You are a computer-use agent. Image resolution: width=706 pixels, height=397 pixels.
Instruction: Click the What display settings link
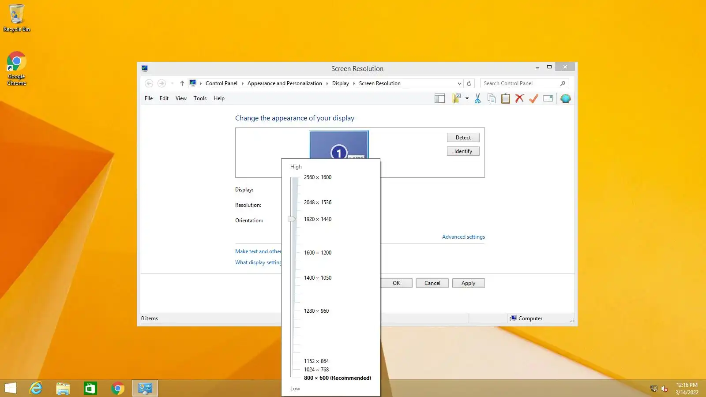(x=258, y=262)
